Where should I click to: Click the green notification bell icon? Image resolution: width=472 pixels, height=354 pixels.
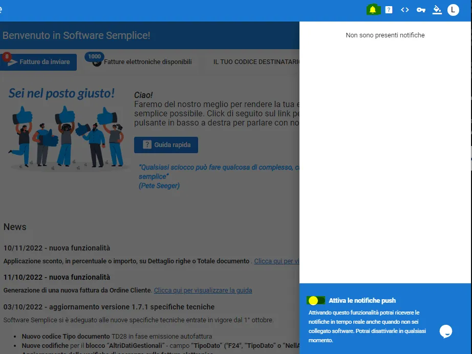(x=373, y=10)
